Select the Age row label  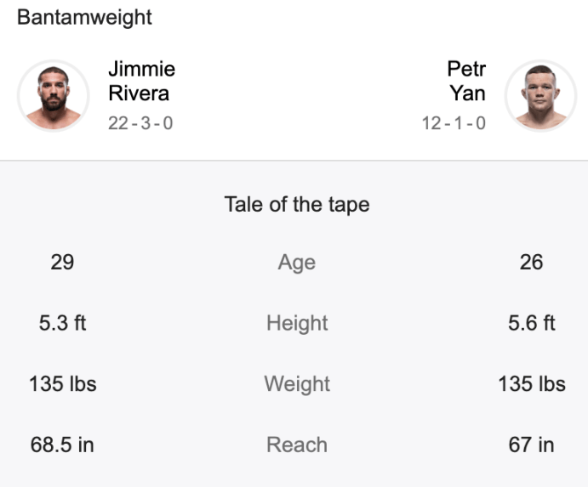[x=296, y=263]
